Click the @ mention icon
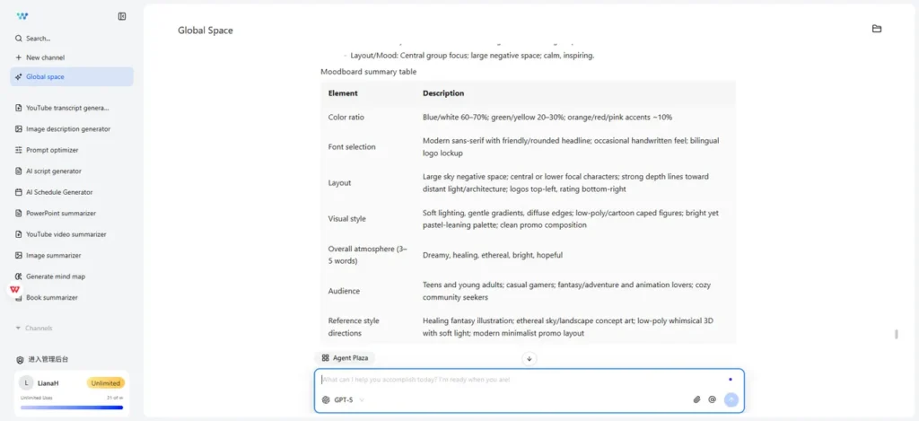Screen dimensions: 919x421 click(x=712, y=399)
